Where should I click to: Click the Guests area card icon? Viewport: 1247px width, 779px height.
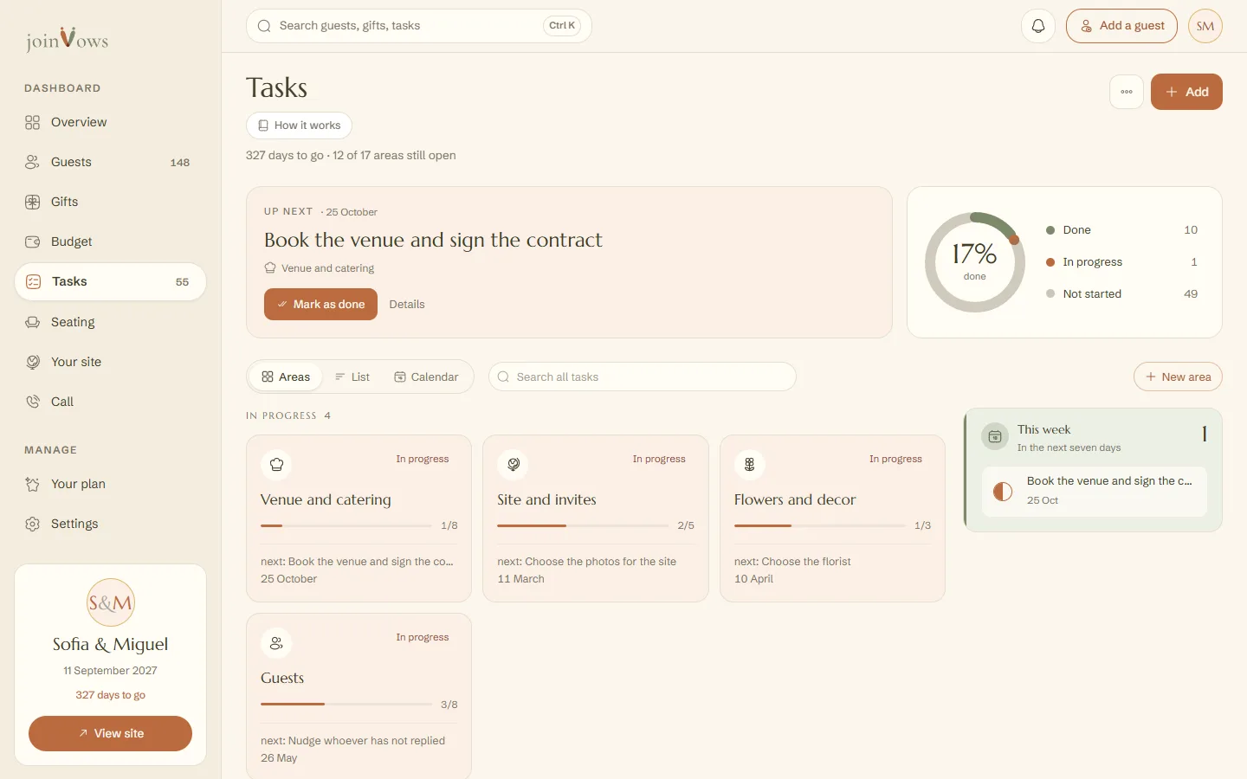click(276, 643)
